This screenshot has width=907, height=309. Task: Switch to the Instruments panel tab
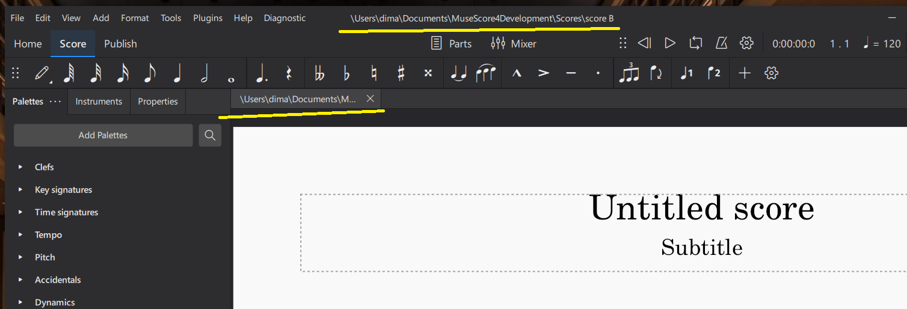[x=99, y=102]
